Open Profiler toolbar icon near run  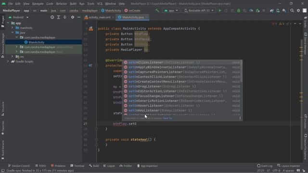[251, 11]
